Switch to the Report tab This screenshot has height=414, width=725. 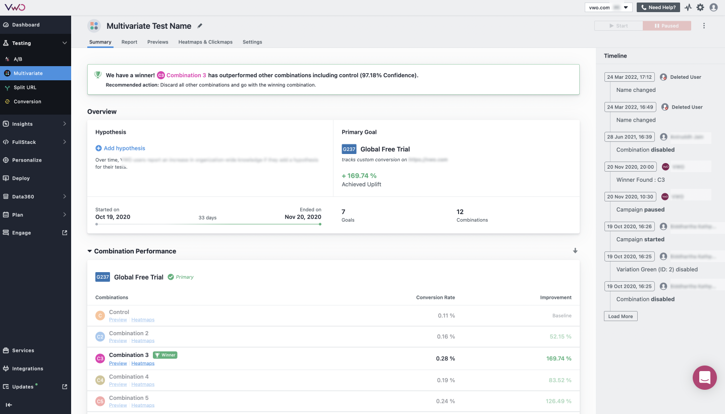[129, 42]
